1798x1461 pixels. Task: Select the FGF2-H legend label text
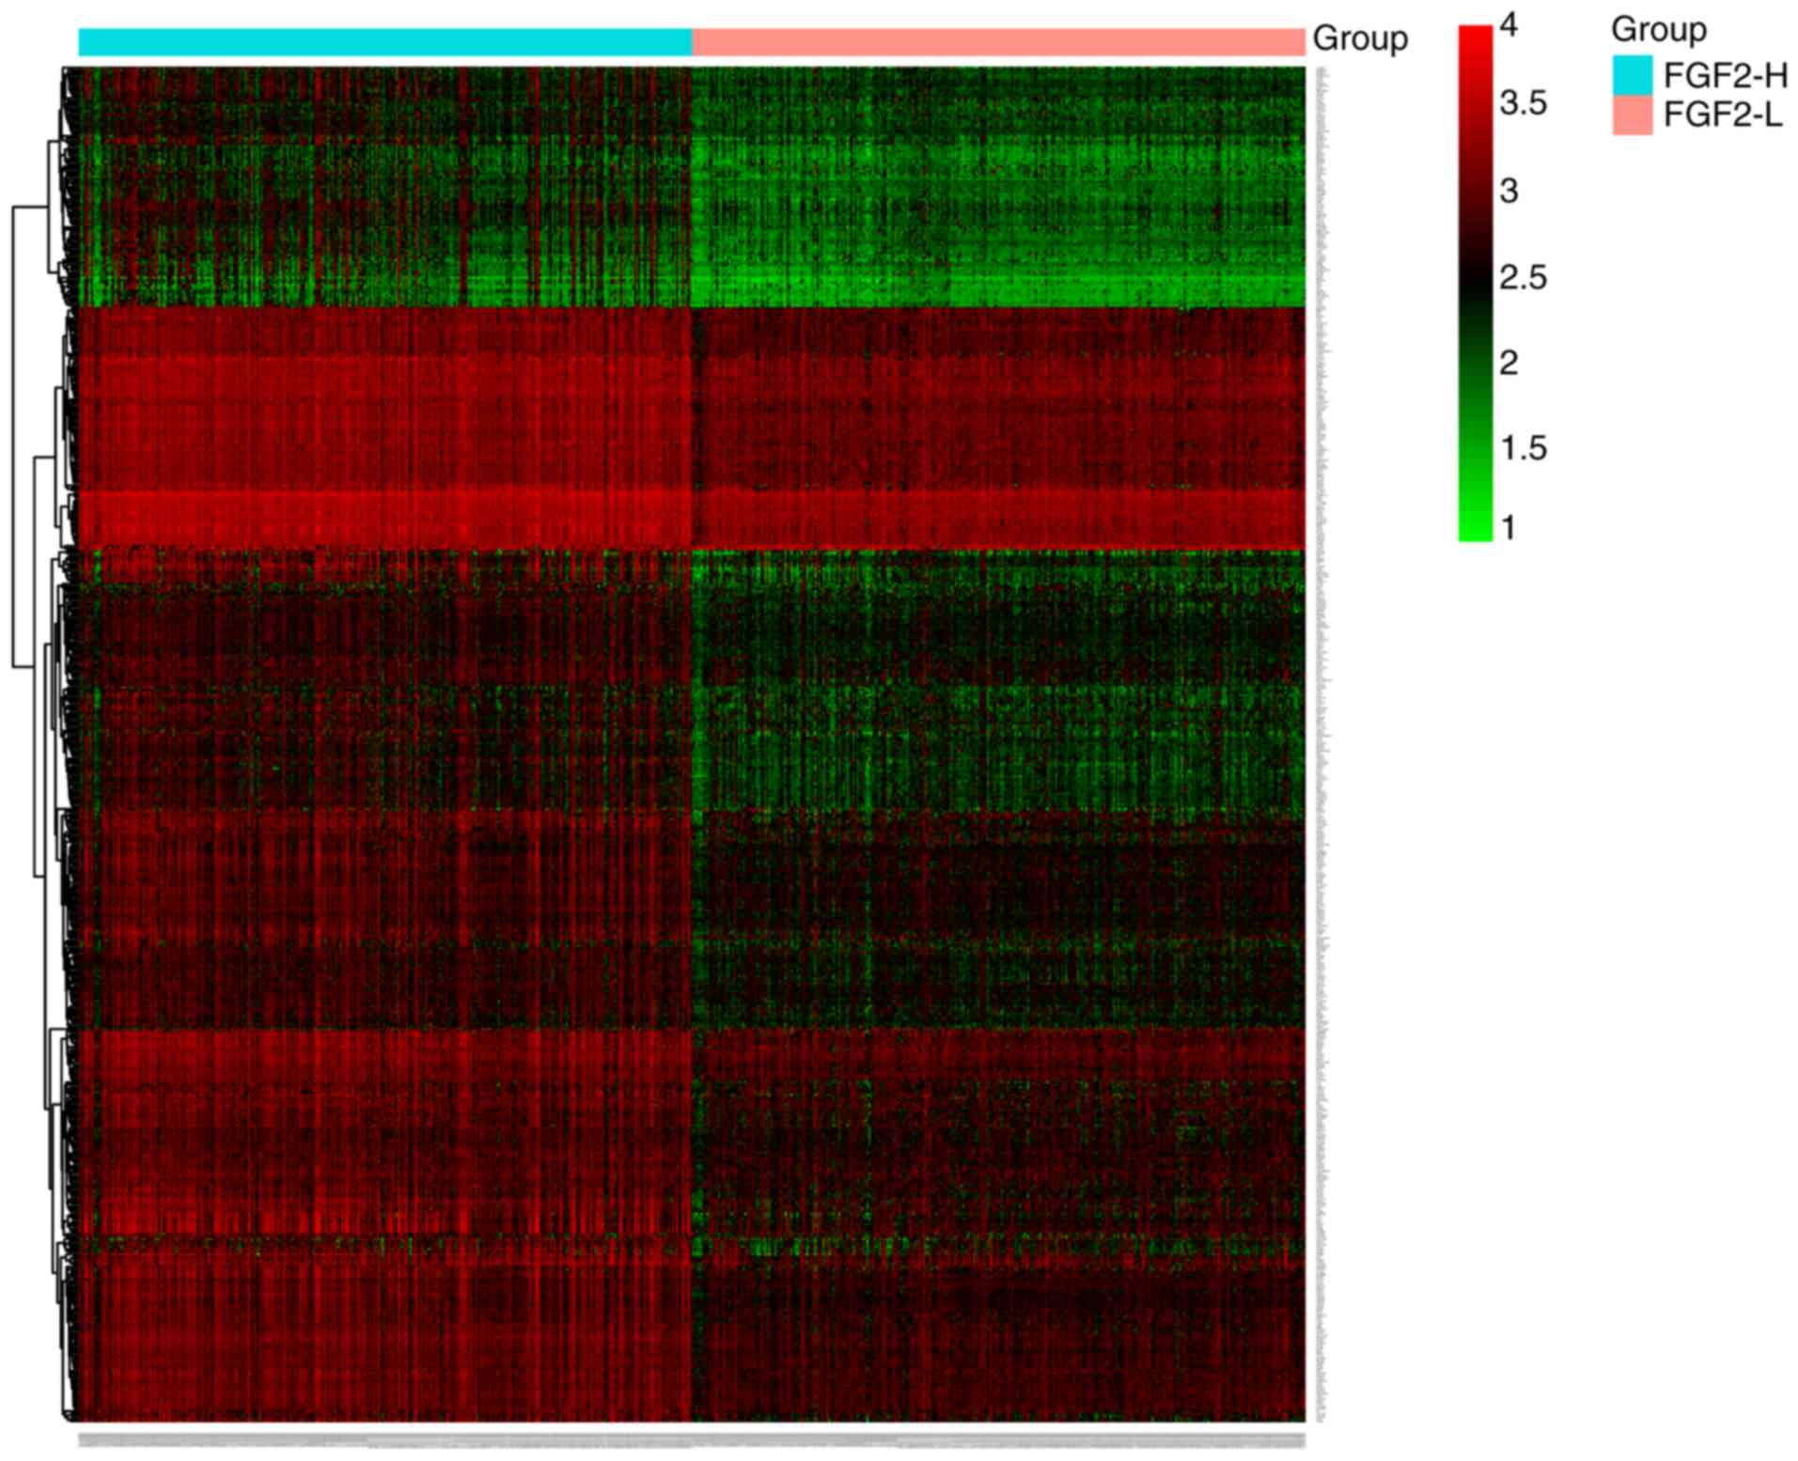click(1725, 75)
